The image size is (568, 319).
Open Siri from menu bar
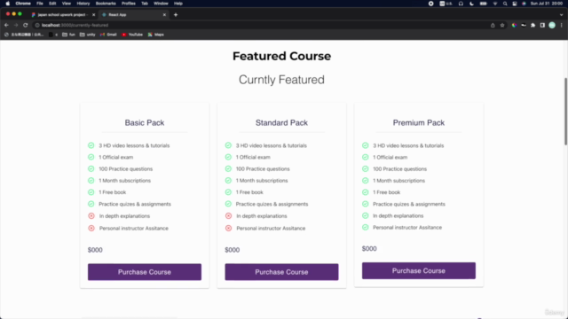(x=524, y=4)
